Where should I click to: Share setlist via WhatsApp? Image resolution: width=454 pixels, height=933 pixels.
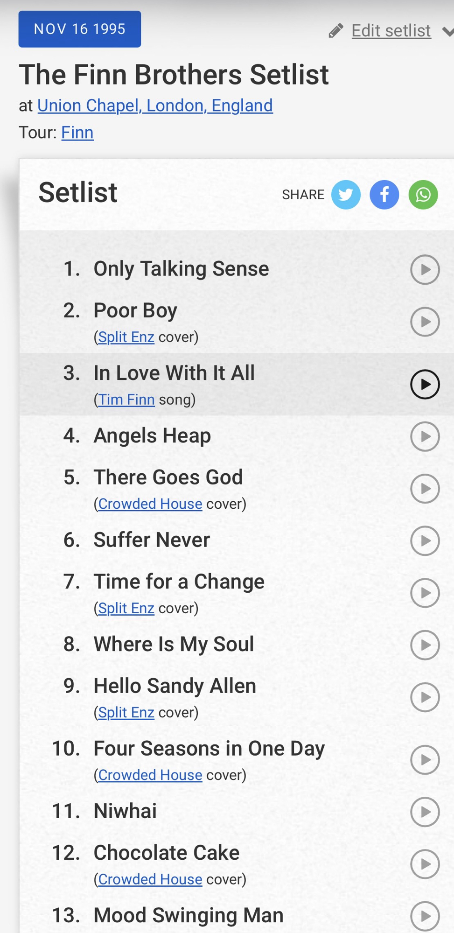tap(423, 195)
